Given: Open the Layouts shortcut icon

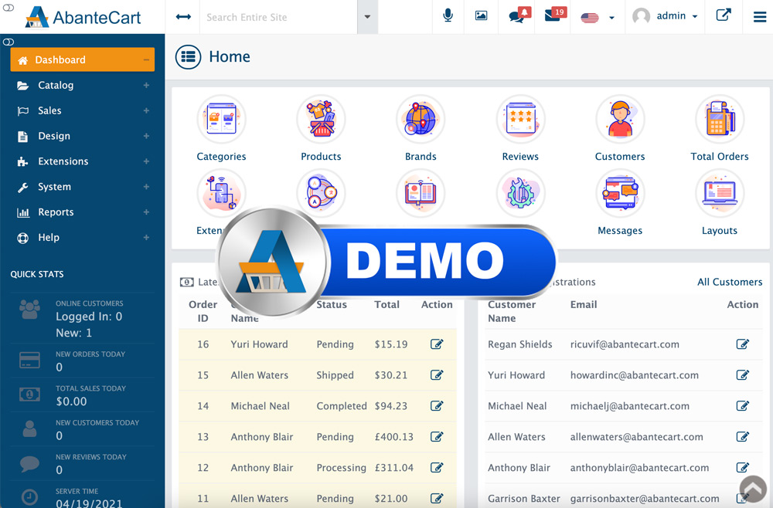Looking at the screenshot, I should coord(720,193).
